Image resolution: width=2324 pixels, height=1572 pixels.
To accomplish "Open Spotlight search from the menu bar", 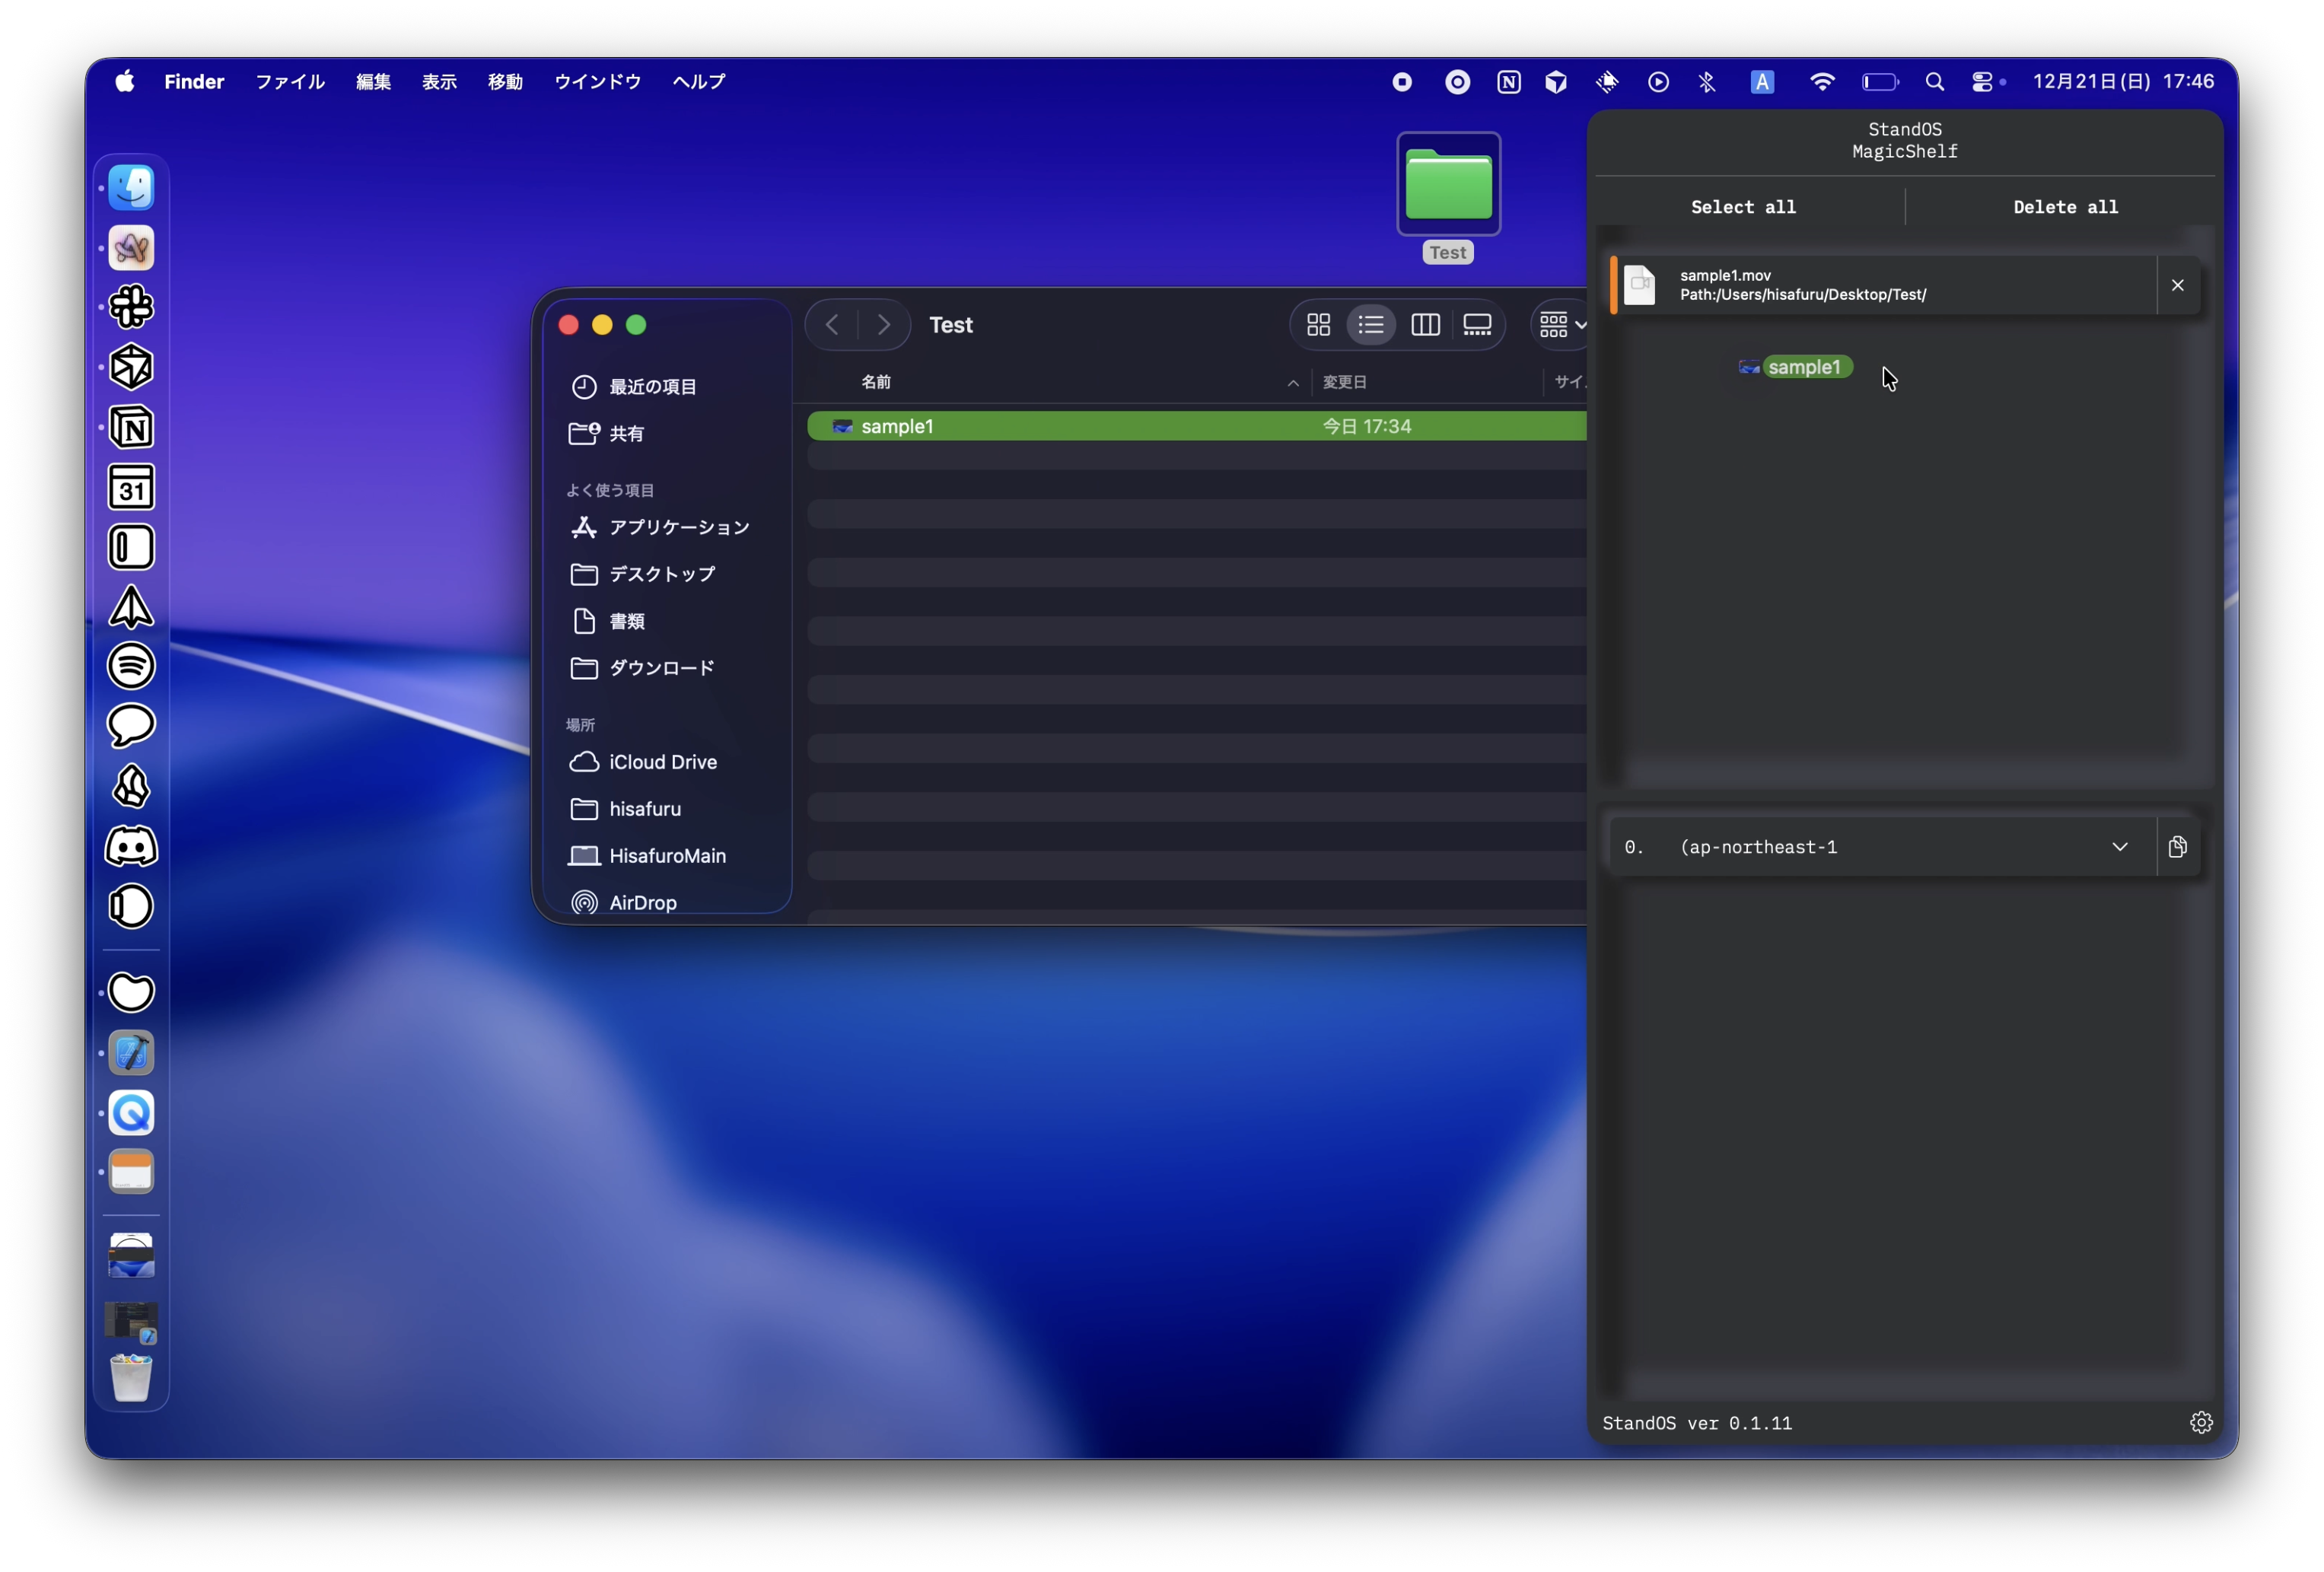I will click(x=1934, y=81).
